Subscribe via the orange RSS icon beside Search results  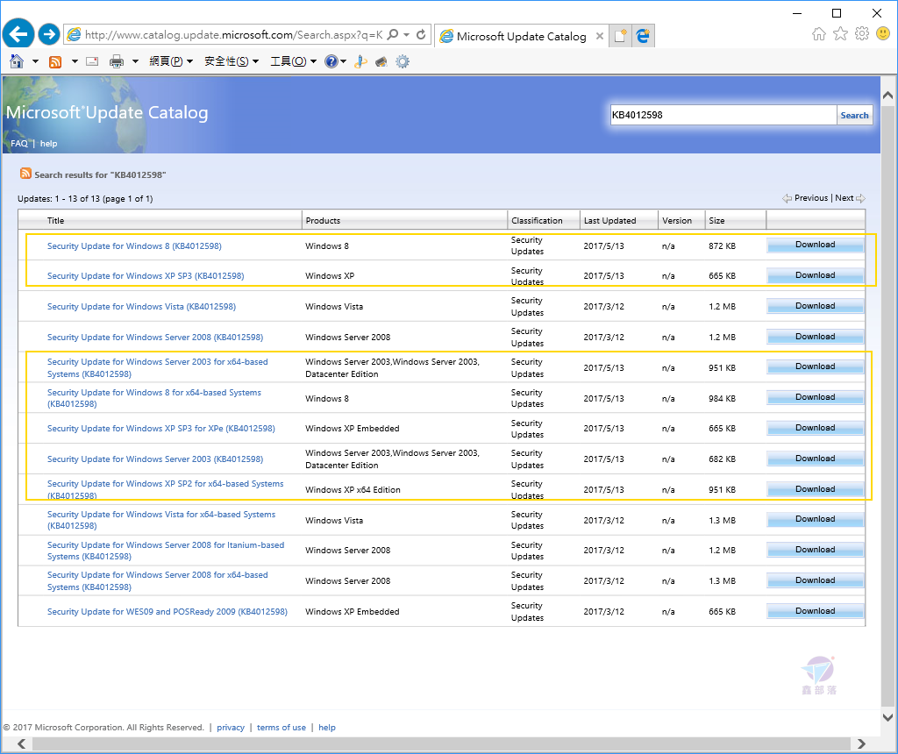click(25, 174)
